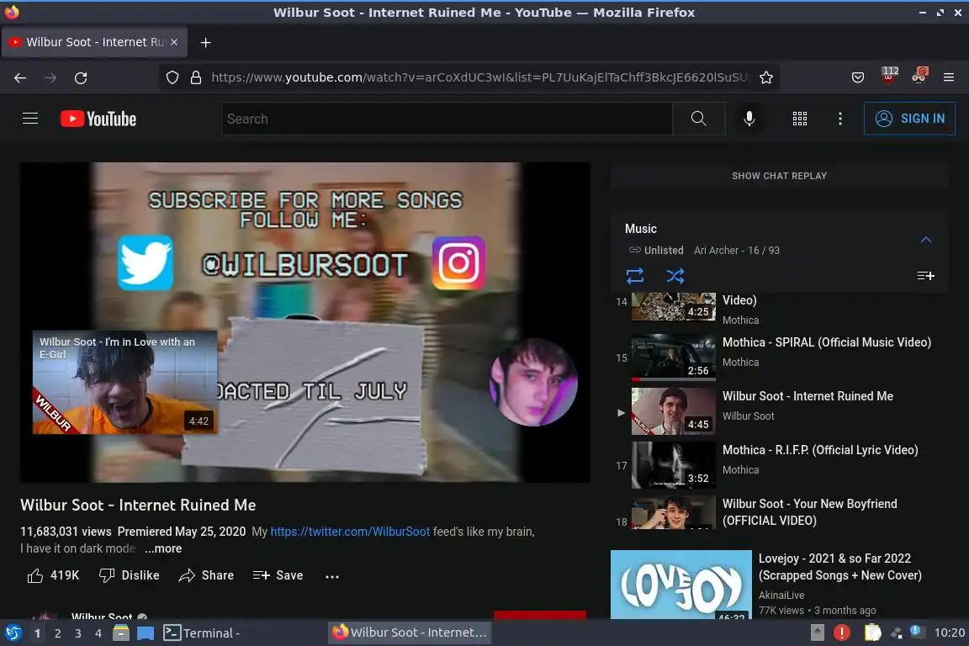Search with your voice microphone
Image resolution: width=969 pixels, height=646 pixels.
(749, 119)
